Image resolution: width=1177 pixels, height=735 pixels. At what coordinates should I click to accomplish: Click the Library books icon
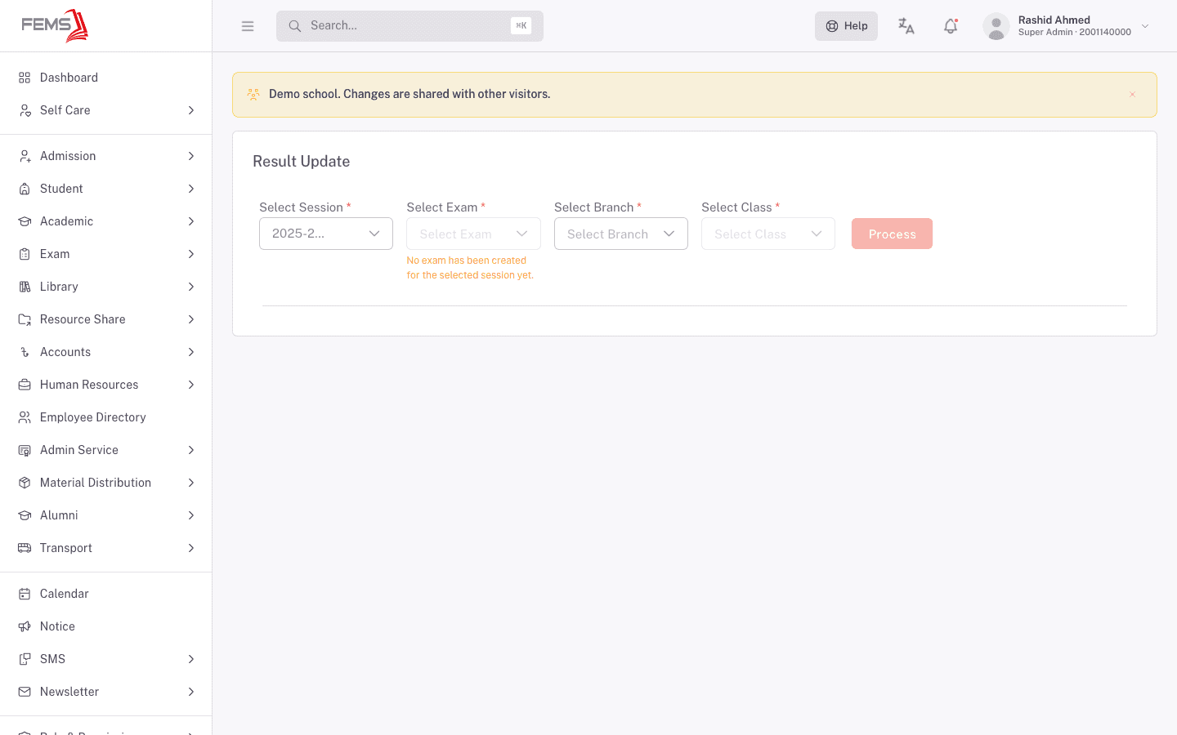tap(25, 287)
